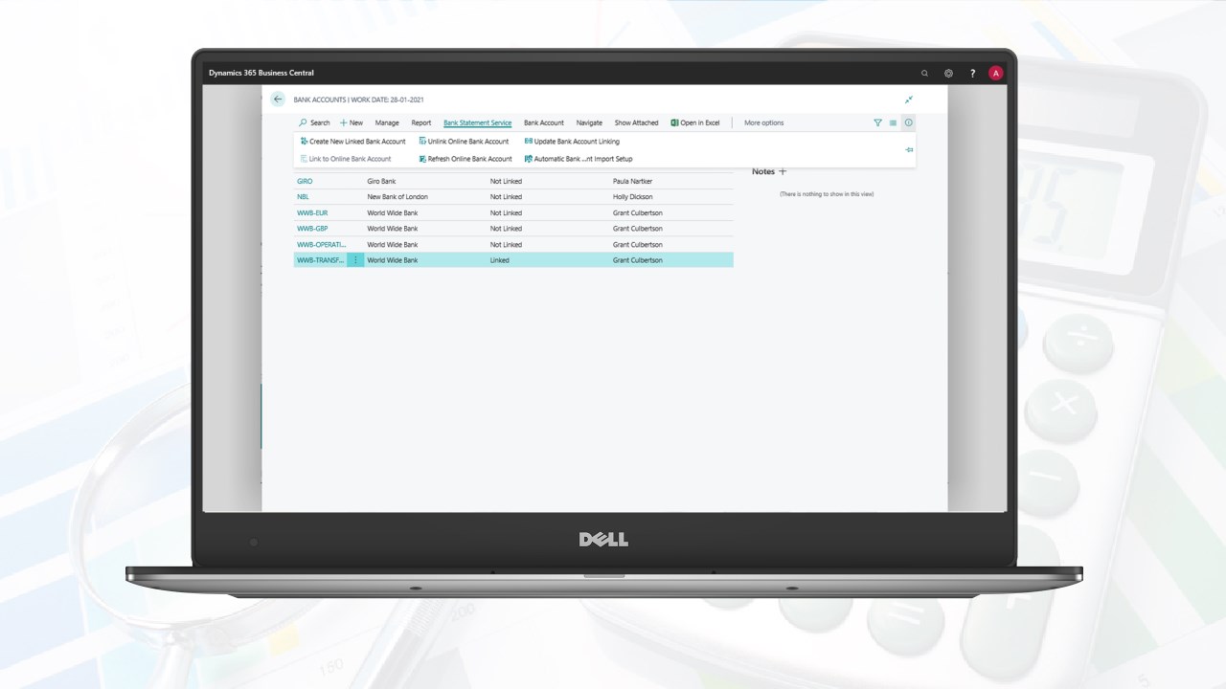Open the NBL bank account link
Screen dimensions: 1226x689
coord(303,197)
